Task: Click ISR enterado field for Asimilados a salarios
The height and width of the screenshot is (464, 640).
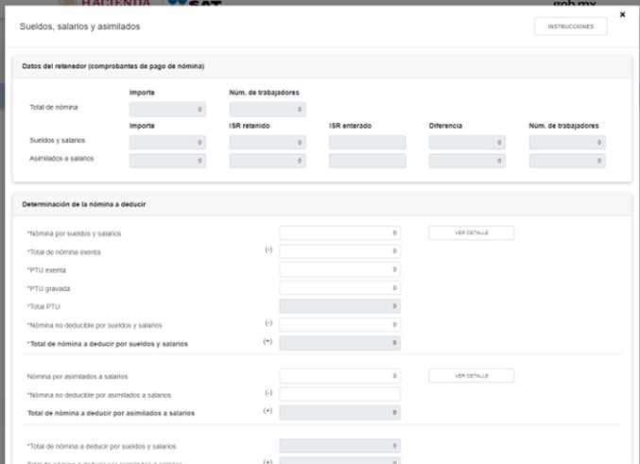Action: 367,161
